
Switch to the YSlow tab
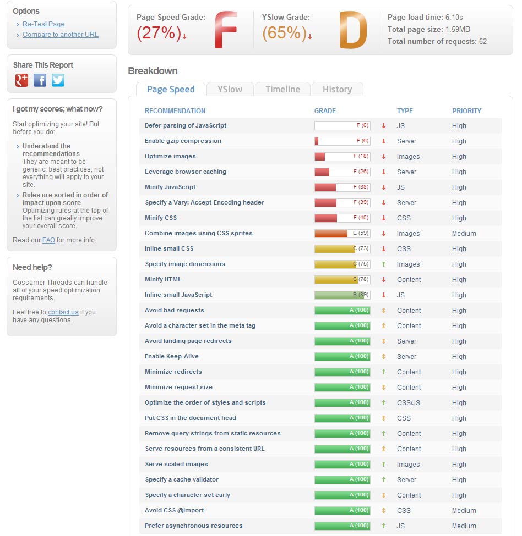click(x=230, y=90)
